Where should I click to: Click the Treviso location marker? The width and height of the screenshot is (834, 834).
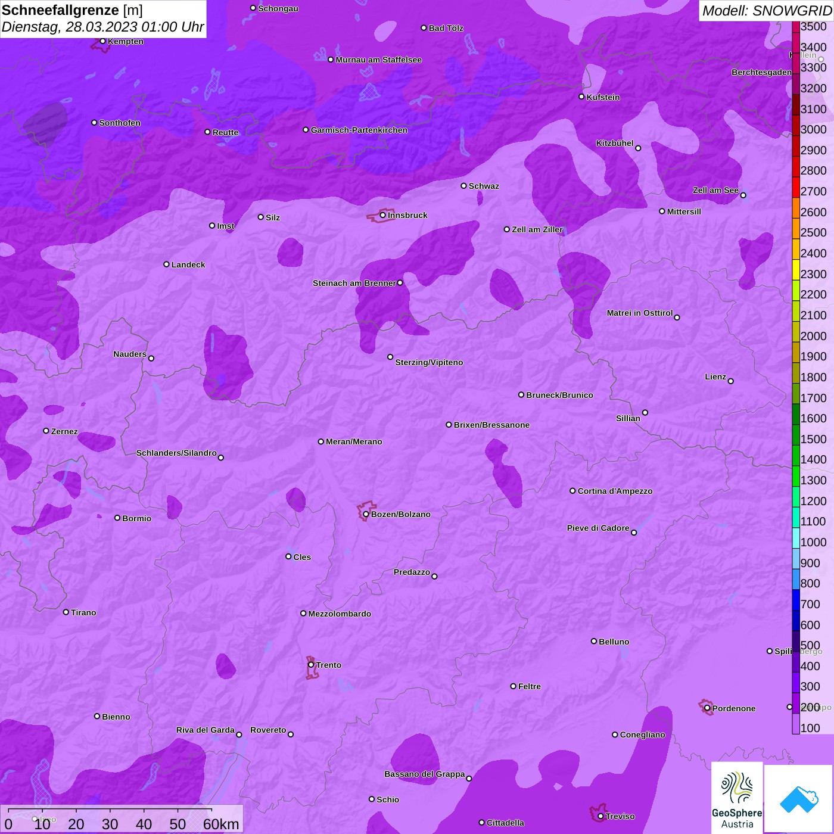pos(600,816)
